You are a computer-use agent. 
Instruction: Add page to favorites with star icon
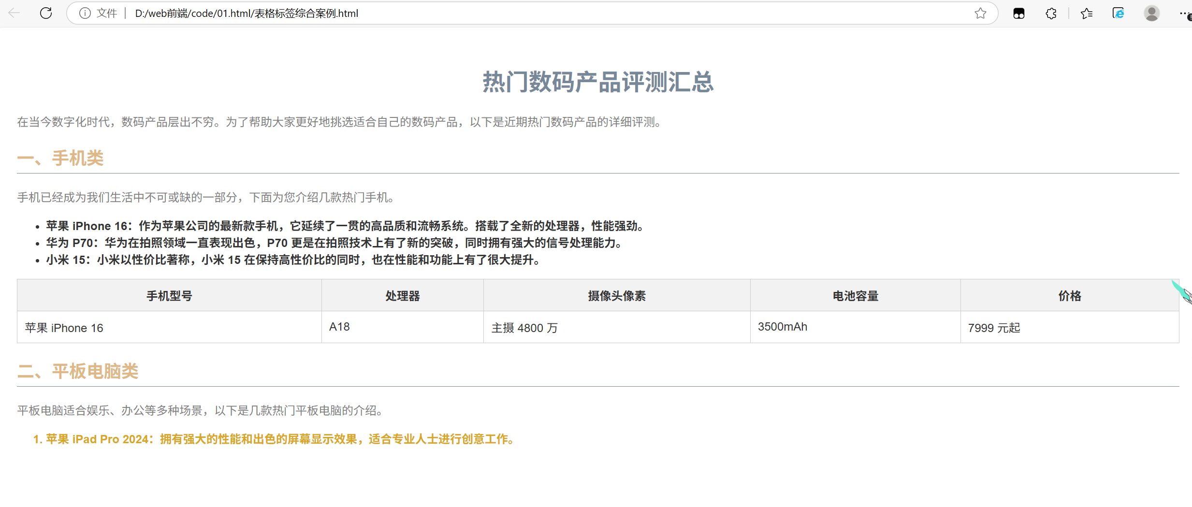980,13
